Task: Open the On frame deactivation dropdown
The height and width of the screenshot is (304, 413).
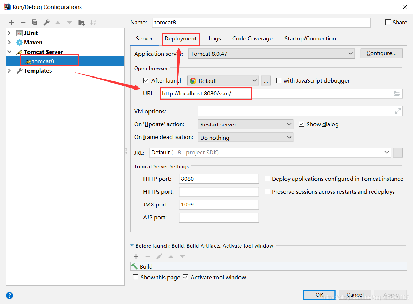Action: pyautogui.click(x=246, y=138)
